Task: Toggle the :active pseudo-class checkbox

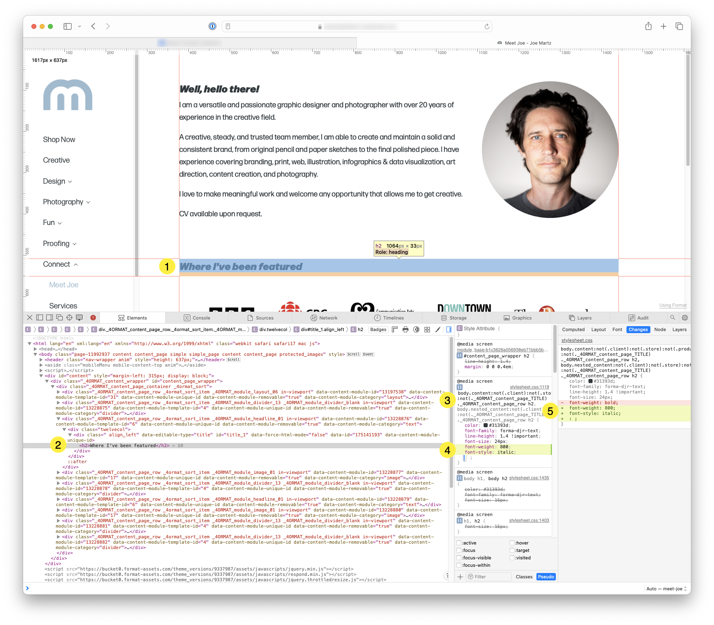Action: coord(459,543)
